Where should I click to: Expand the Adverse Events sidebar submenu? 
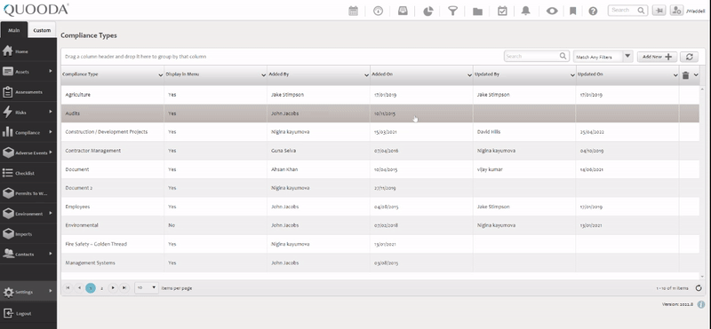tap(51, 153)
